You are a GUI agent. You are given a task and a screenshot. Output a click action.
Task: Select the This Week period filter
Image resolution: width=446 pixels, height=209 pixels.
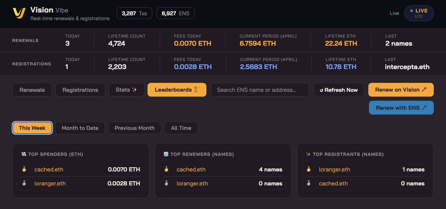click(x=32, y=128)
